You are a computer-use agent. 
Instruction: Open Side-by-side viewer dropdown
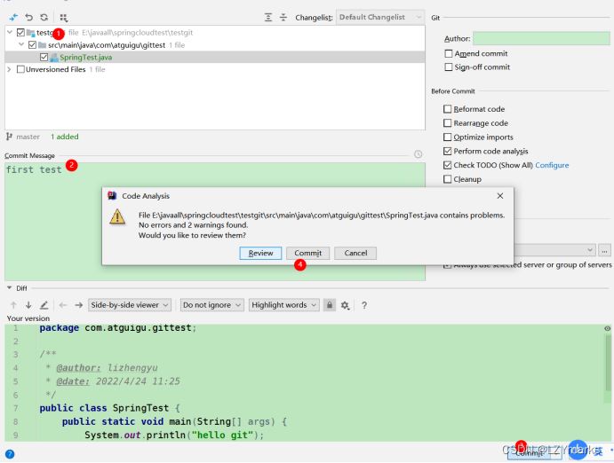coord(130,305)
